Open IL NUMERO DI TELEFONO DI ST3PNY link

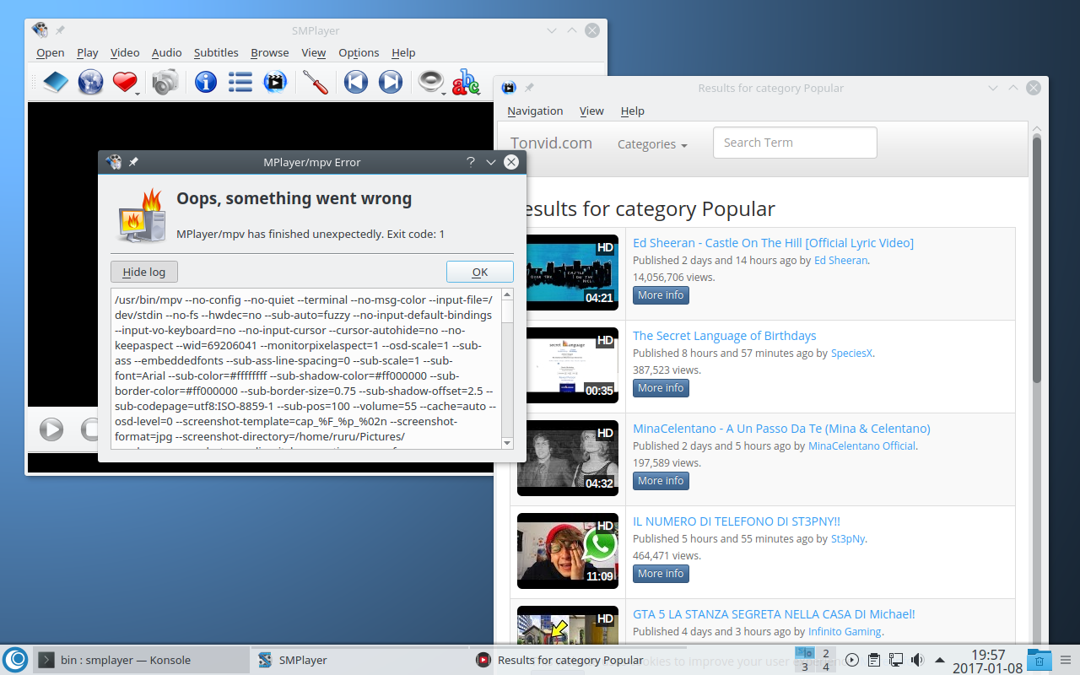737,521
